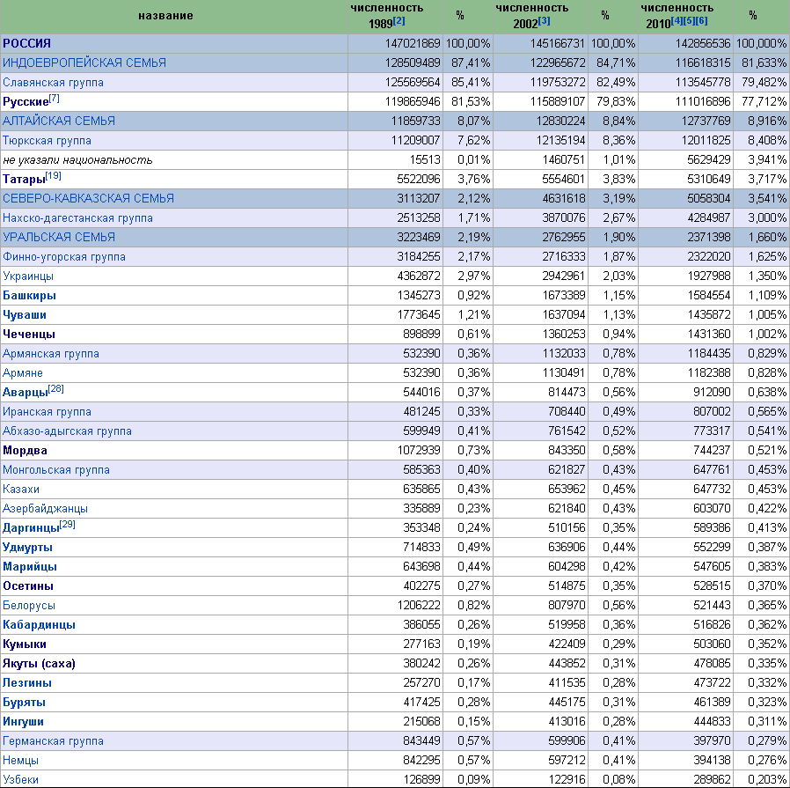
Task: Open footnote [6] in the 2010 header
Action: pos(702,20)
